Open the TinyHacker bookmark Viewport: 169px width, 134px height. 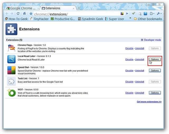coord(39,19)
